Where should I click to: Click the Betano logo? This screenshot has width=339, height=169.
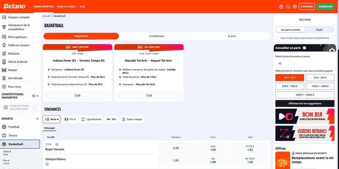(14, 6)
